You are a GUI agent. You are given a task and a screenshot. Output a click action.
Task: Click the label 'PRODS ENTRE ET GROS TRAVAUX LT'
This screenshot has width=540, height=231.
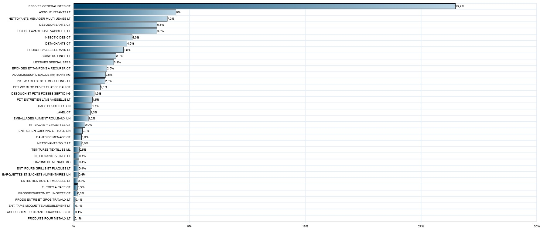click(x=43, y=199)
